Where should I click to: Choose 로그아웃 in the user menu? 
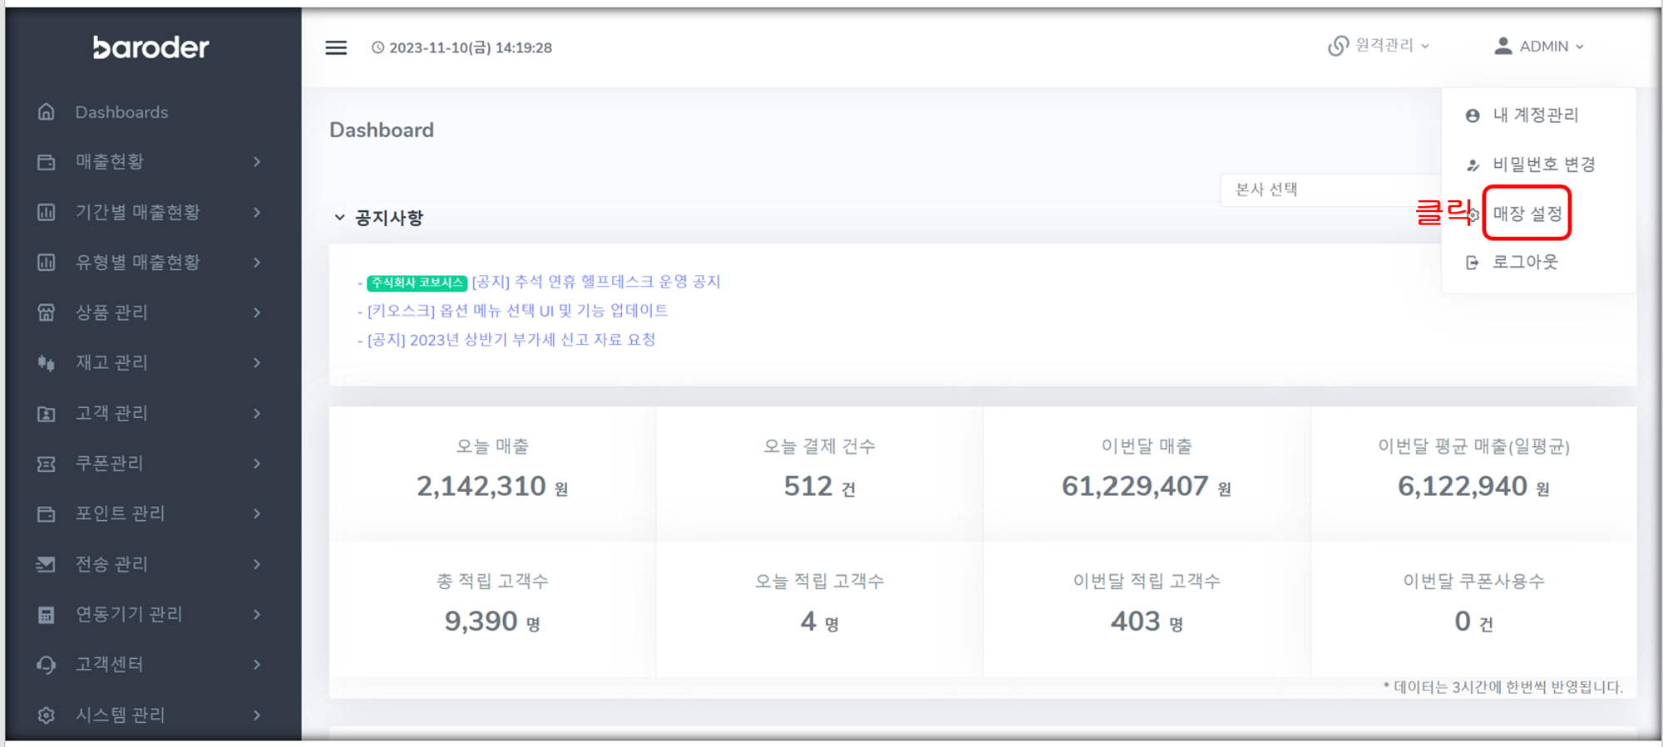point(1525,263)
